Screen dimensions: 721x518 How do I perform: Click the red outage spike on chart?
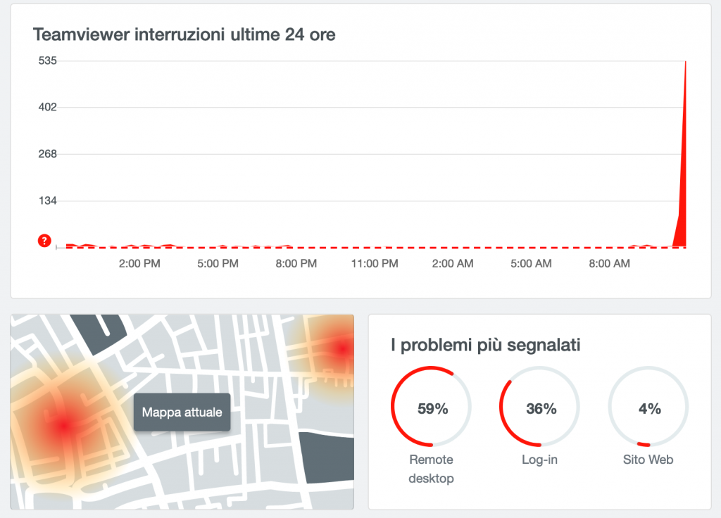(x=683, y=176)
